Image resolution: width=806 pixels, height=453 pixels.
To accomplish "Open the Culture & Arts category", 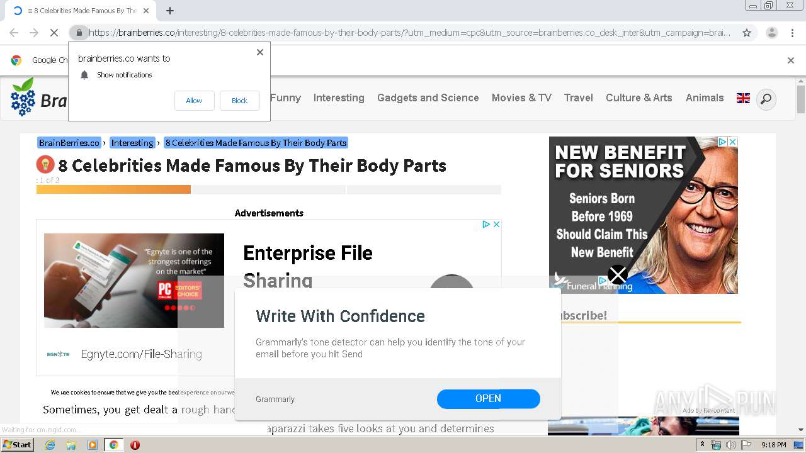I will point(639,98).
